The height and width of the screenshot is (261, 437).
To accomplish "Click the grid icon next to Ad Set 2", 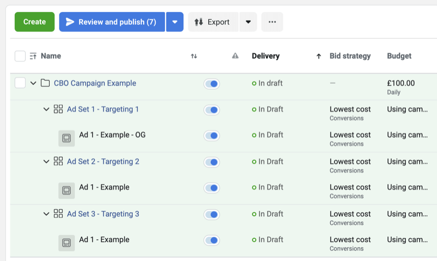I will click(58, 161).
